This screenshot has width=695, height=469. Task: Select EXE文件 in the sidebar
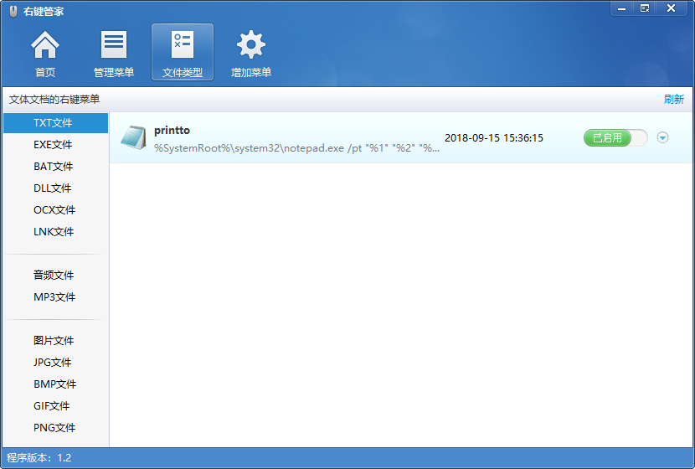(x=53, y=145)
